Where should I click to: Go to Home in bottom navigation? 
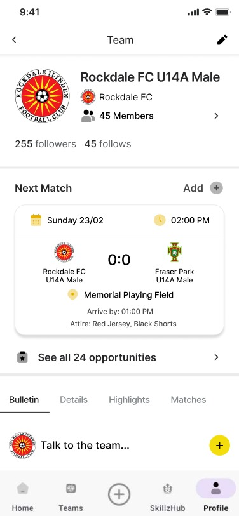(x=22, y=496)
